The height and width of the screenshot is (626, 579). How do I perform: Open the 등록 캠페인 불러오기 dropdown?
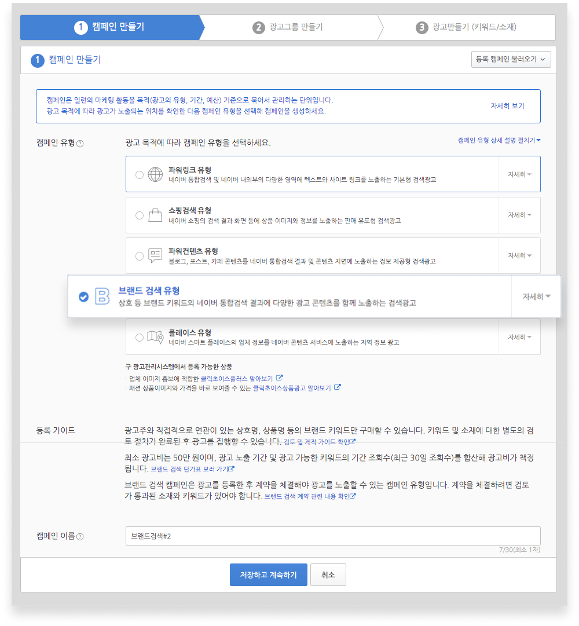coord(511,59)
